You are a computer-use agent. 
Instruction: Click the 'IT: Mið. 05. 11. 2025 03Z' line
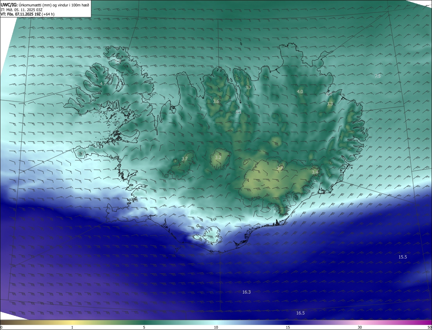tap(22, 10)
